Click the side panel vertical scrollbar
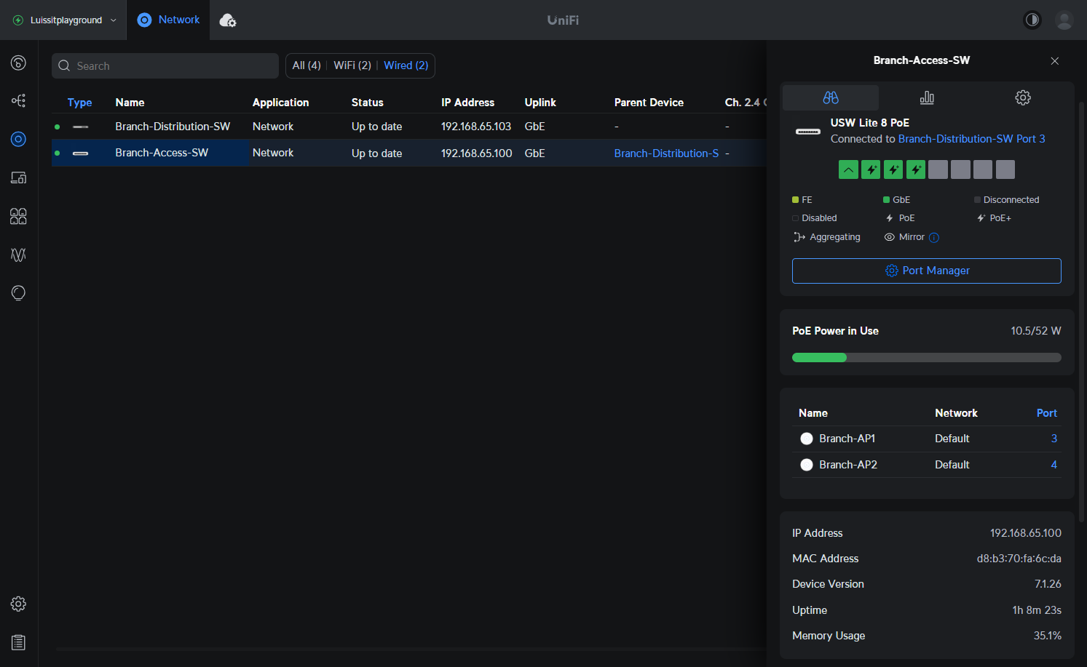The width and height of the screenshot is (1087, 667). (1082, 313)
